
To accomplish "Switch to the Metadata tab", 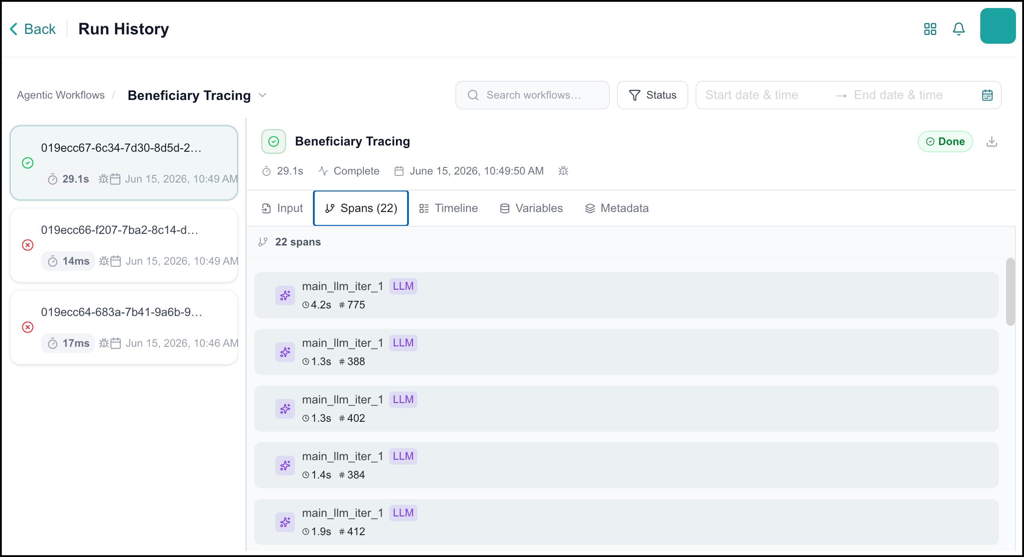I will pos(616,208).
